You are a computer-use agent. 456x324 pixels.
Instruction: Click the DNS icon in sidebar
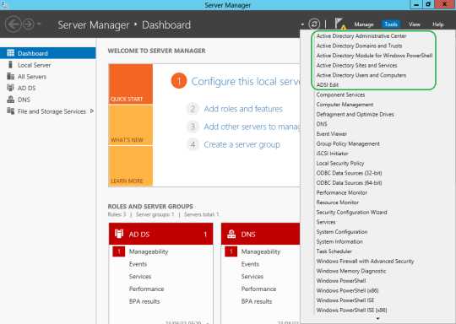coord(10,100)
